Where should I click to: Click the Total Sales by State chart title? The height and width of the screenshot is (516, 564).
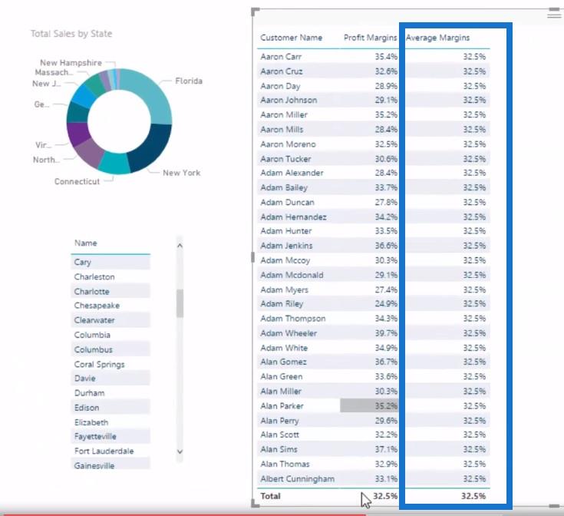point(71,34)
